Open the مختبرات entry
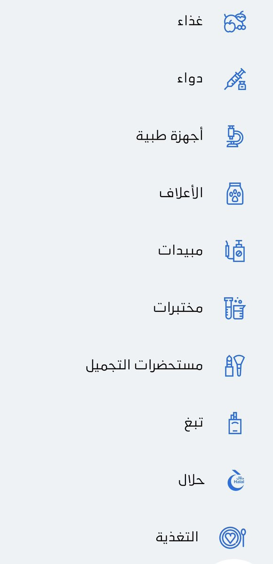The height and width of the screenshot is (564, 273). [178, 308]
